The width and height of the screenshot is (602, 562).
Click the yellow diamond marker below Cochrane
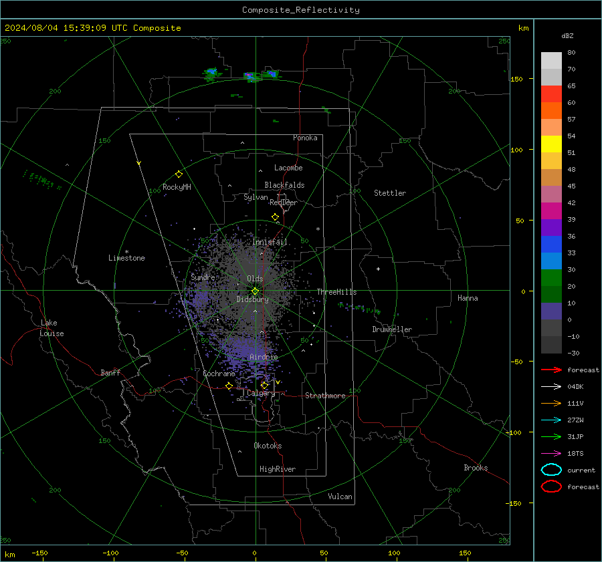[x=229, y=386]
